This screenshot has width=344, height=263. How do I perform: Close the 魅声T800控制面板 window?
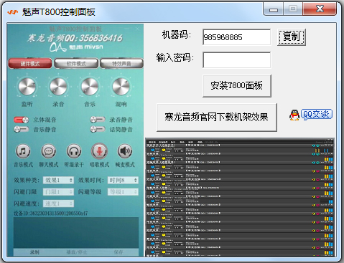[x=320, y=9]
